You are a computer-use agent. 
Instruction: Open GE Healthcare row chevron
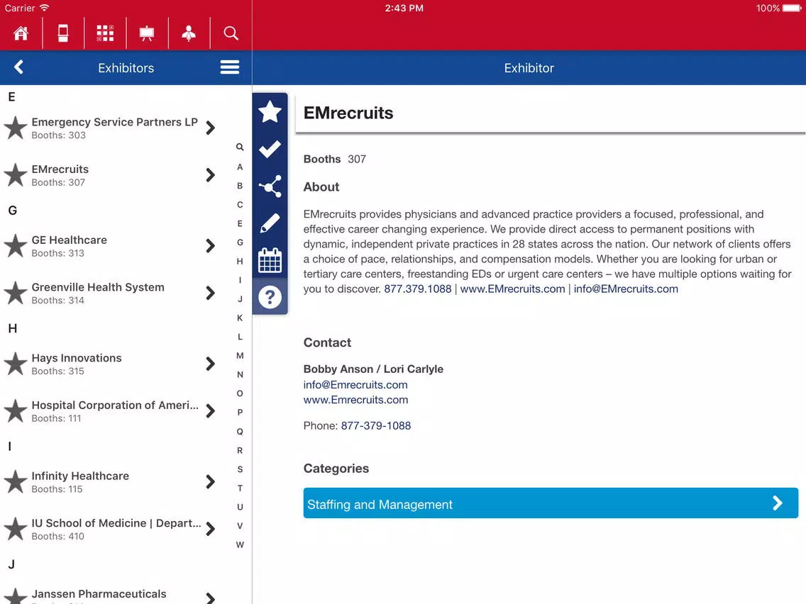point(210,246)
